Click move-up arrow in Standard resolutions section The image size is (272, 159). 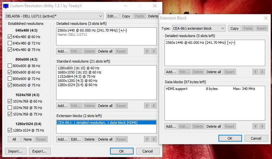click(x=147, y=106)
